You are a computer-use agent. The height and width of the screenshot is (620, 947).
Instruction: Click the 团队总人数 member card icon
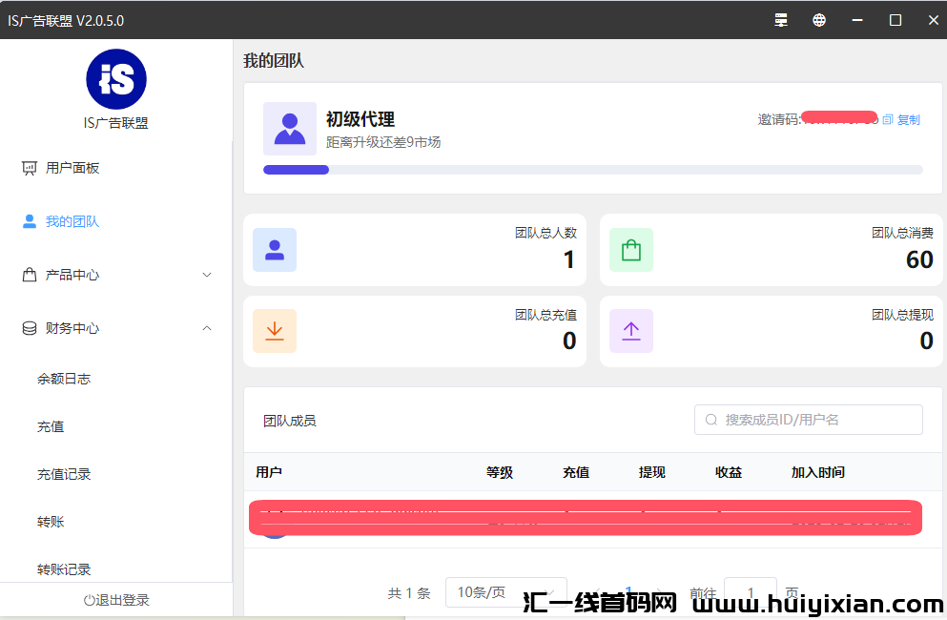pos(275,249)
